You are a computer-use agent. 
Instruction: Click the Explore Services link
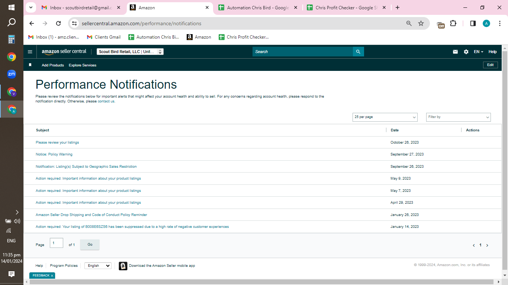click(83, 65)
